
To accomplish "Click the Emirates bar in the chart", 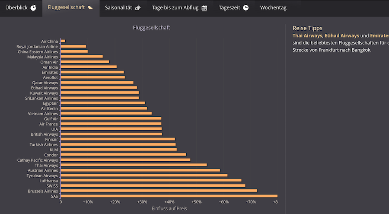I will click(92, 72).
